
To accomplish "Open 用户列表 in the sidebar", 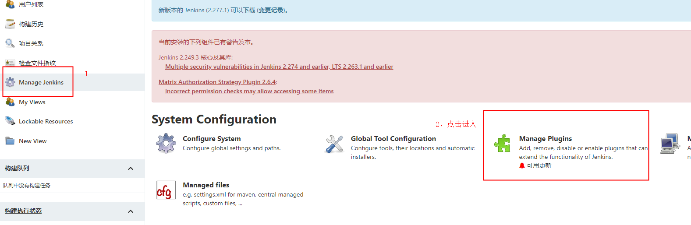I will point(31,4).
